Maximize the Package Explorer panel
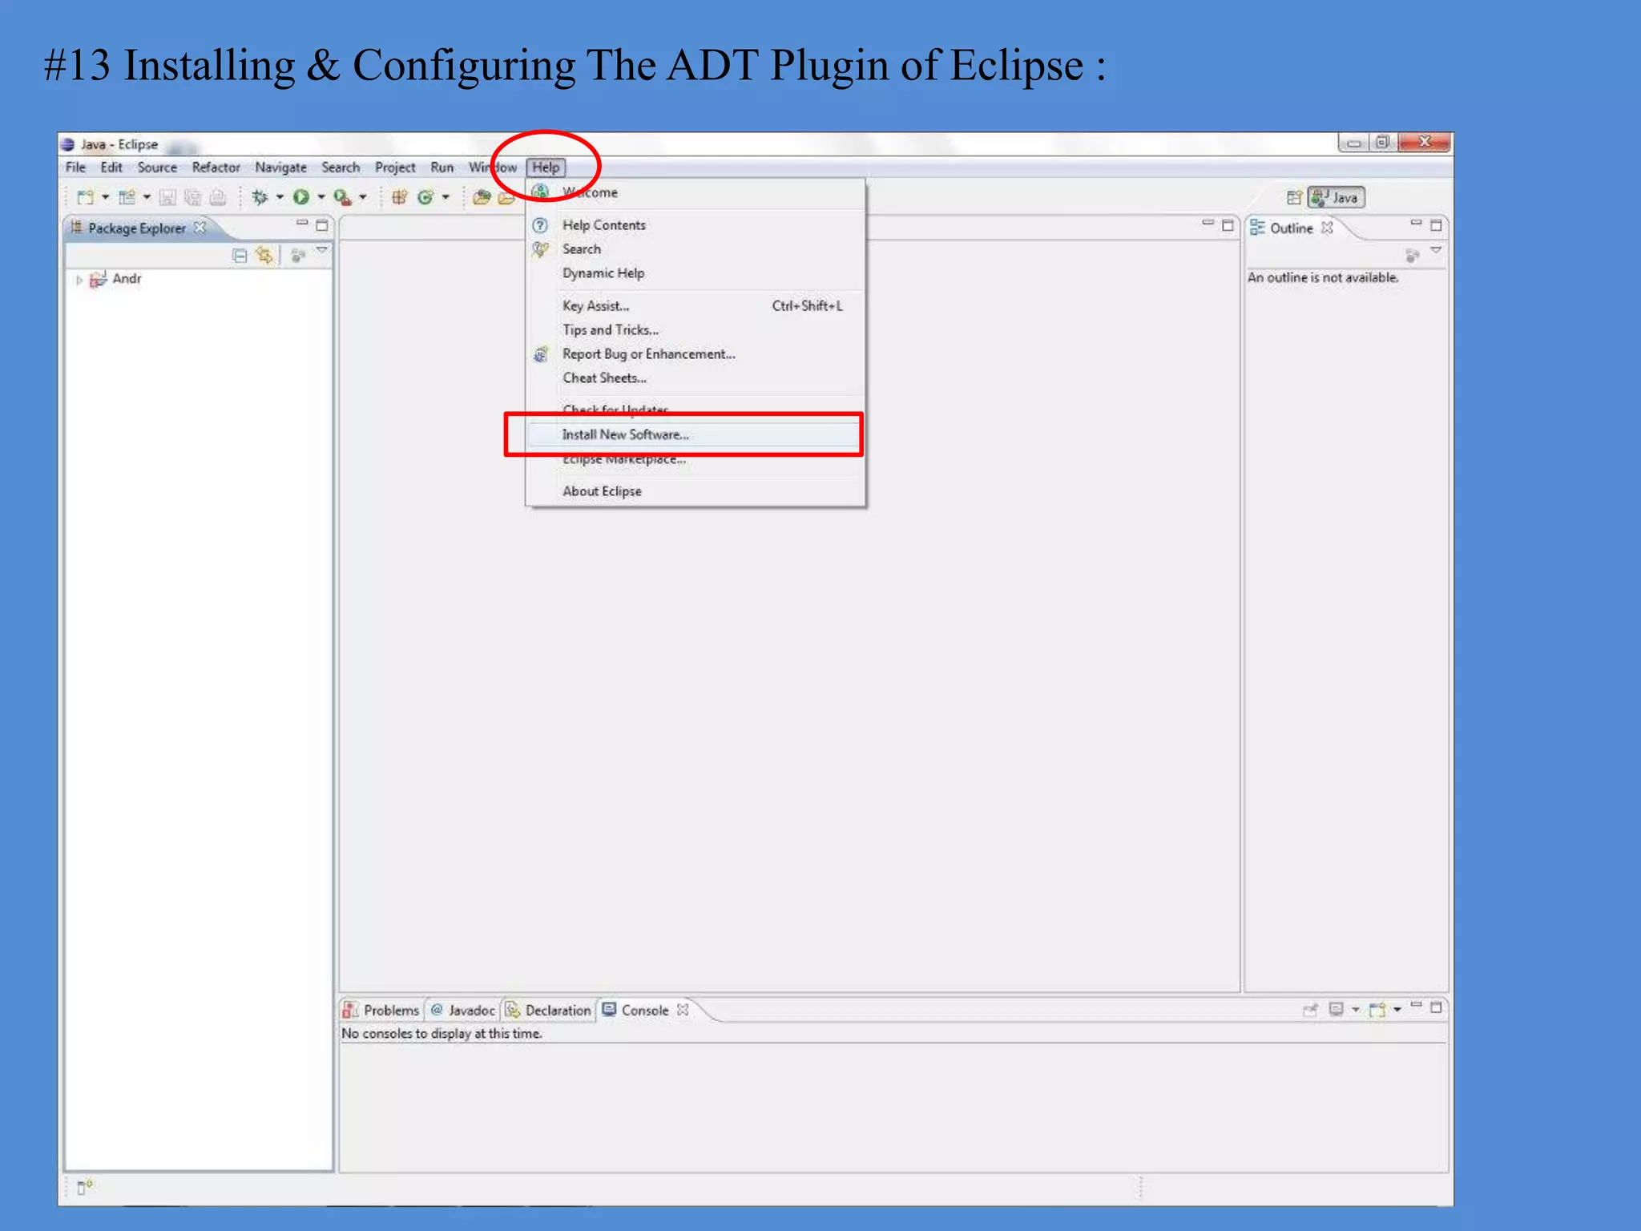1641x1231 pixels. tap(322, 225)
